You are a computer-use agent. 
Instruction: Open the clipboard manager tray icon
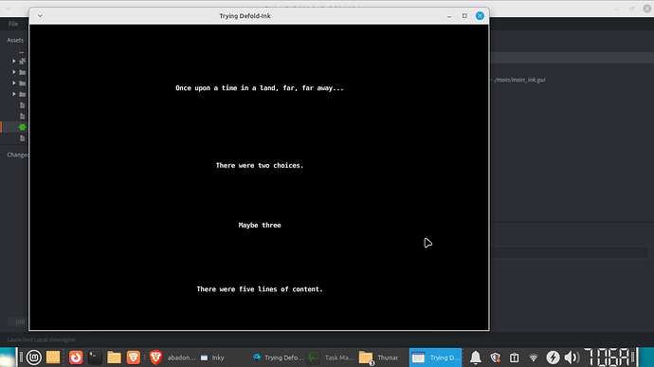click(515, 358)
